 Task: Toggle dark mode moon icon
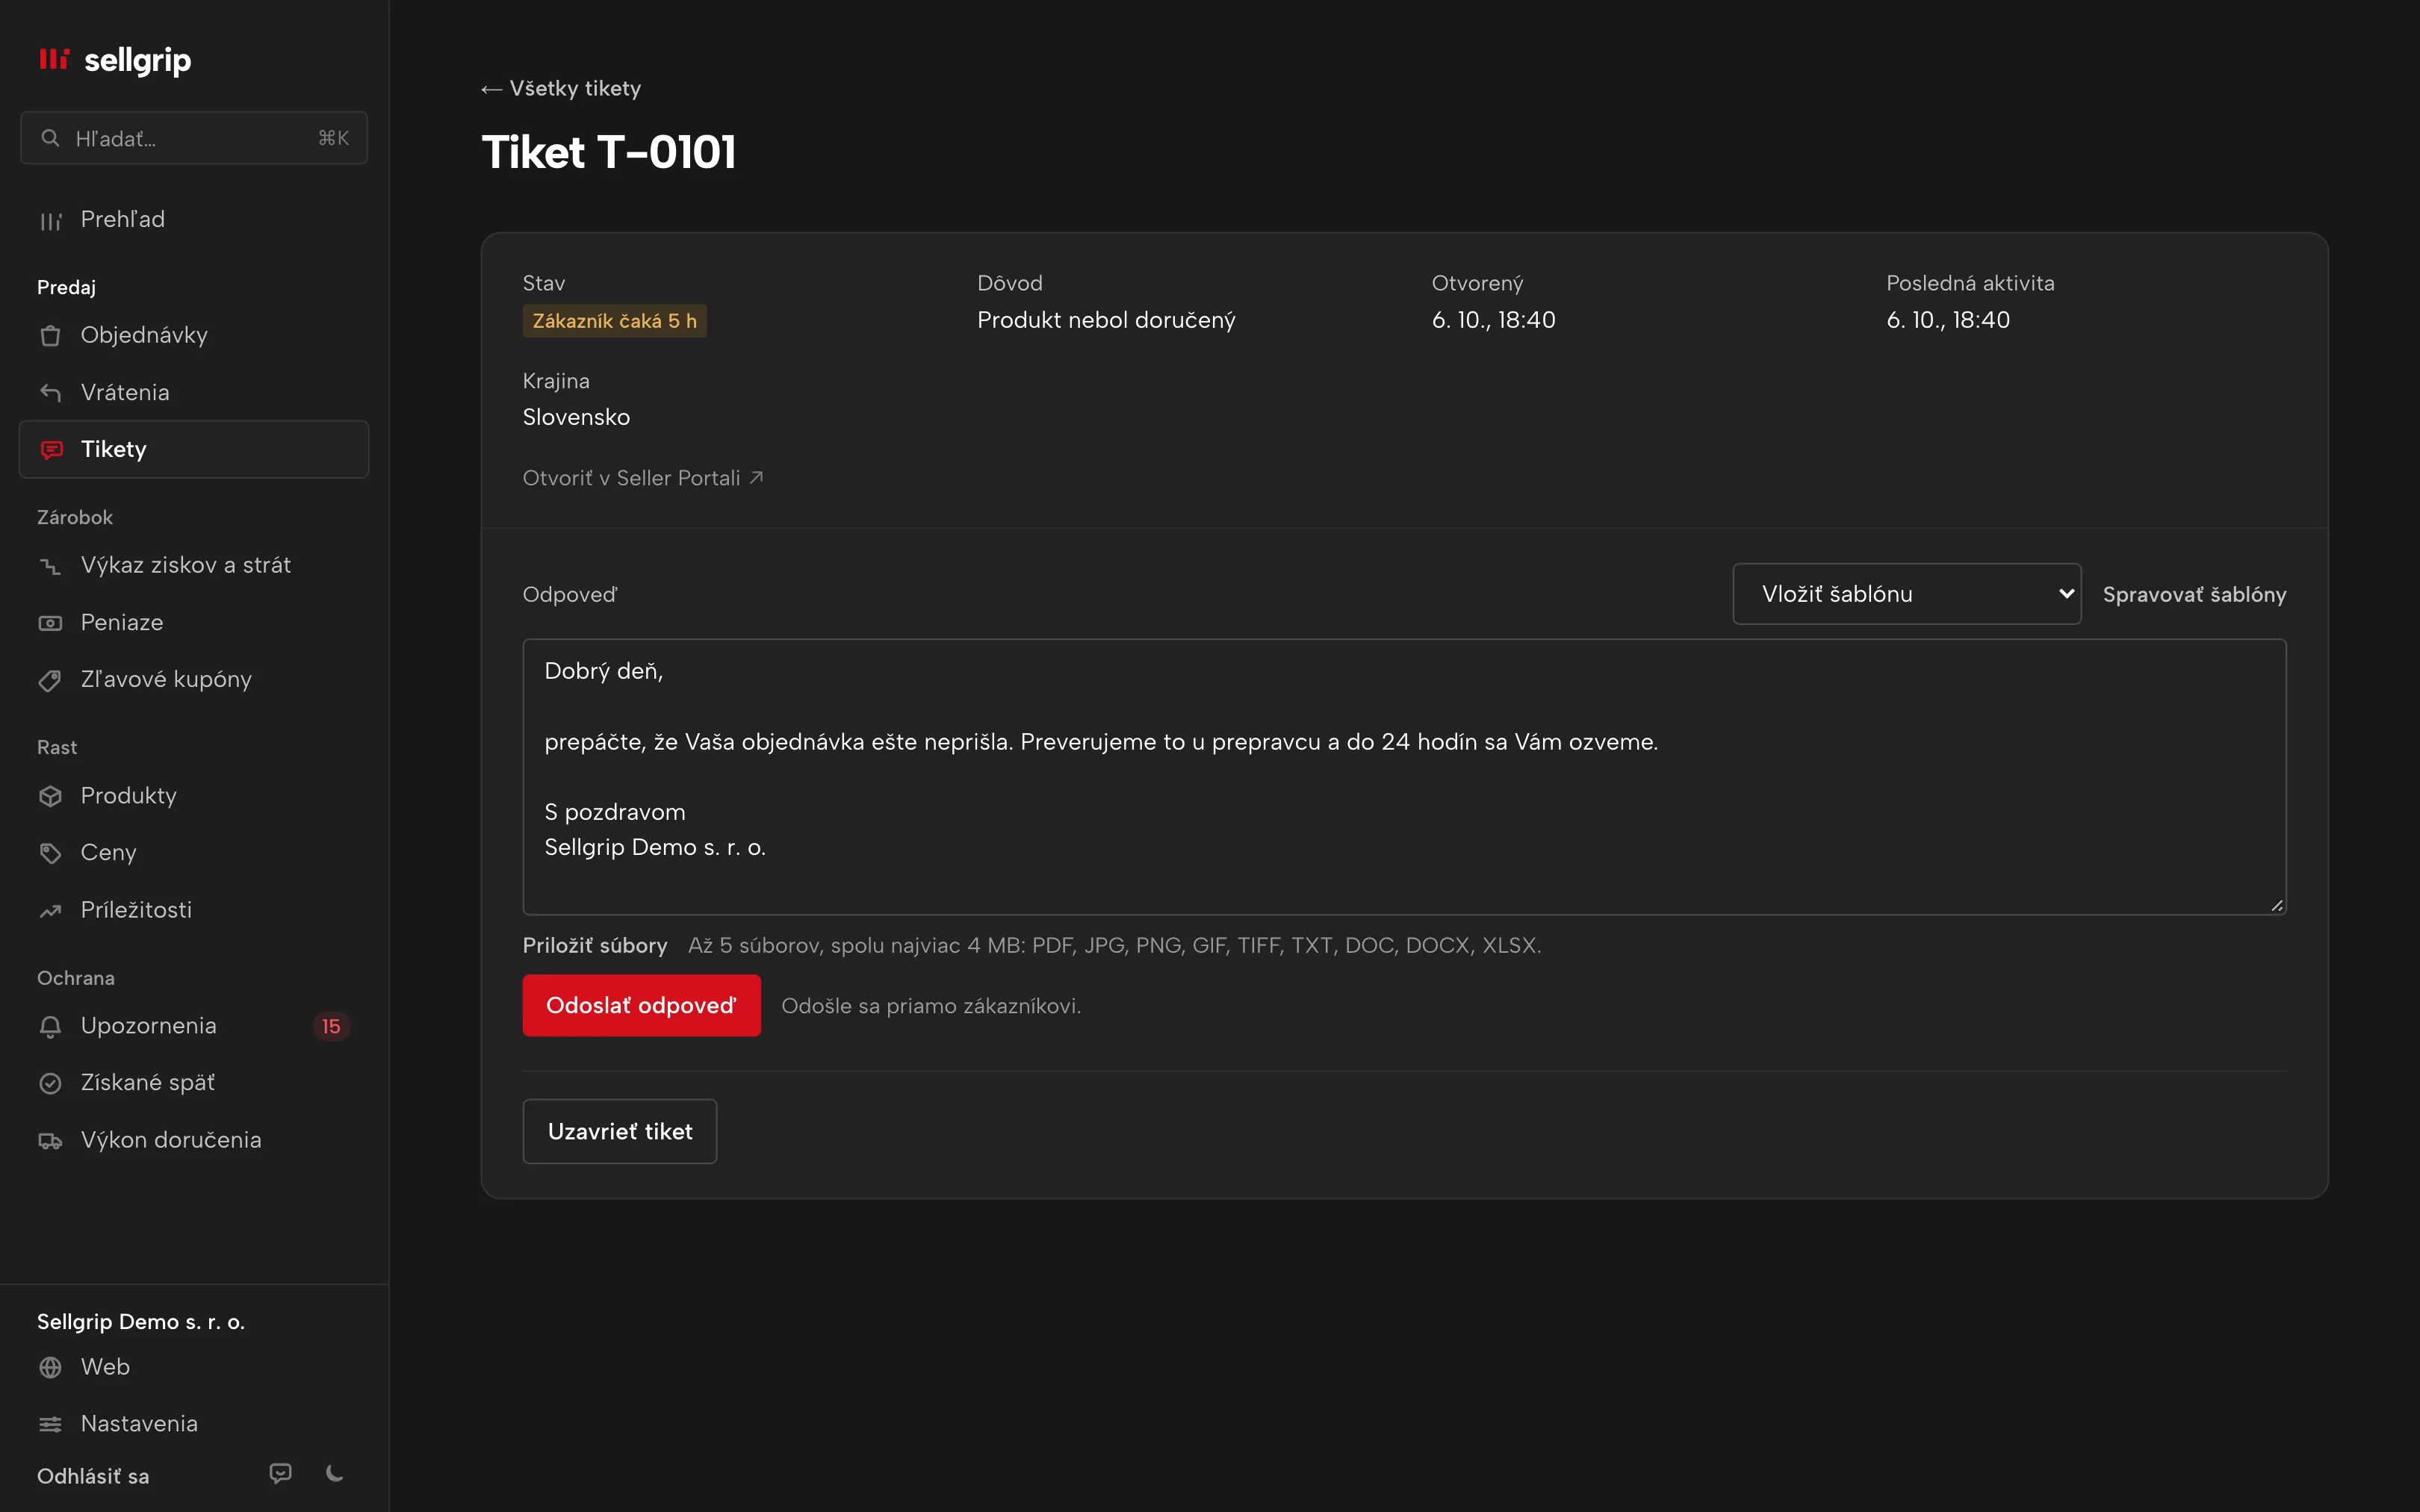click(x=335, y=1473)
